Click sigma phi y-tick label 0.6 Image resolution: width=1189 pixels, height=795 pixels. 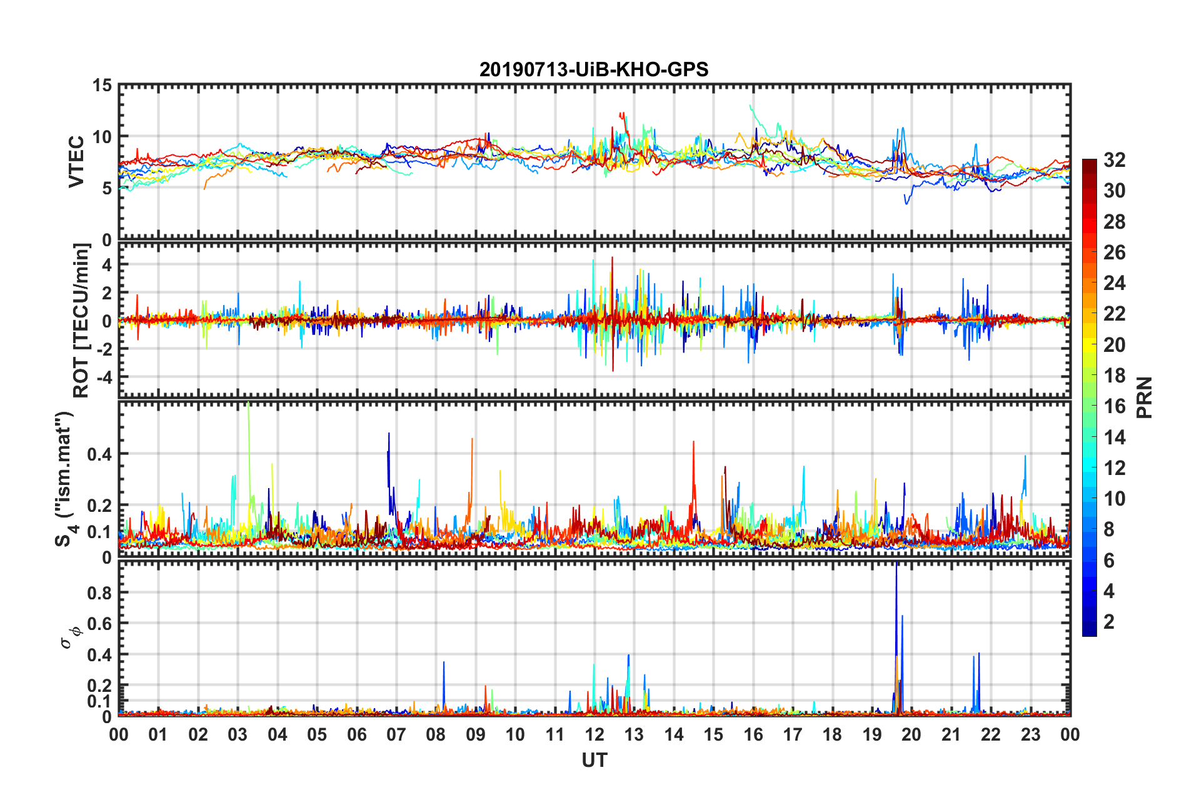[99, 624]
